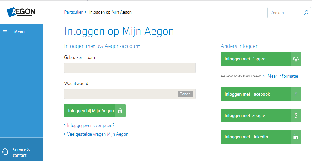Go to Particulier breadcrumb
This screenshot has height=161, width=312.
pyautogui.click(x=73, y=12)
